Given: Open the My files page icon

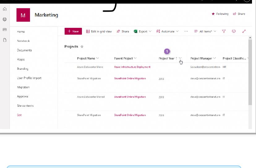Looking at the screenshot, I should [5, 40].
